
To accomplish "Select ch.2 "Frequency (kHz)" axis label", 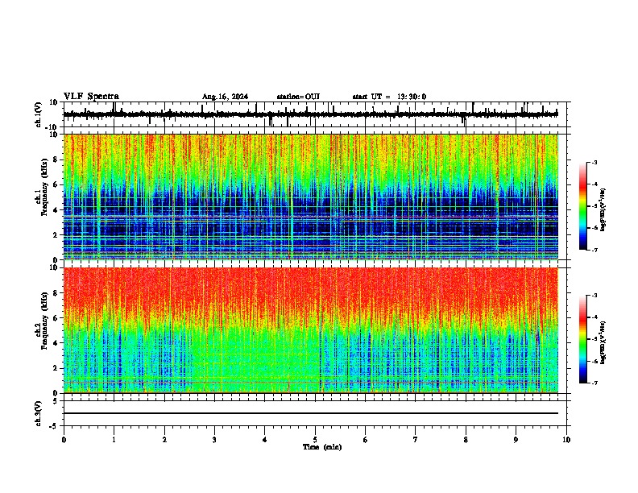I will 46,321.
